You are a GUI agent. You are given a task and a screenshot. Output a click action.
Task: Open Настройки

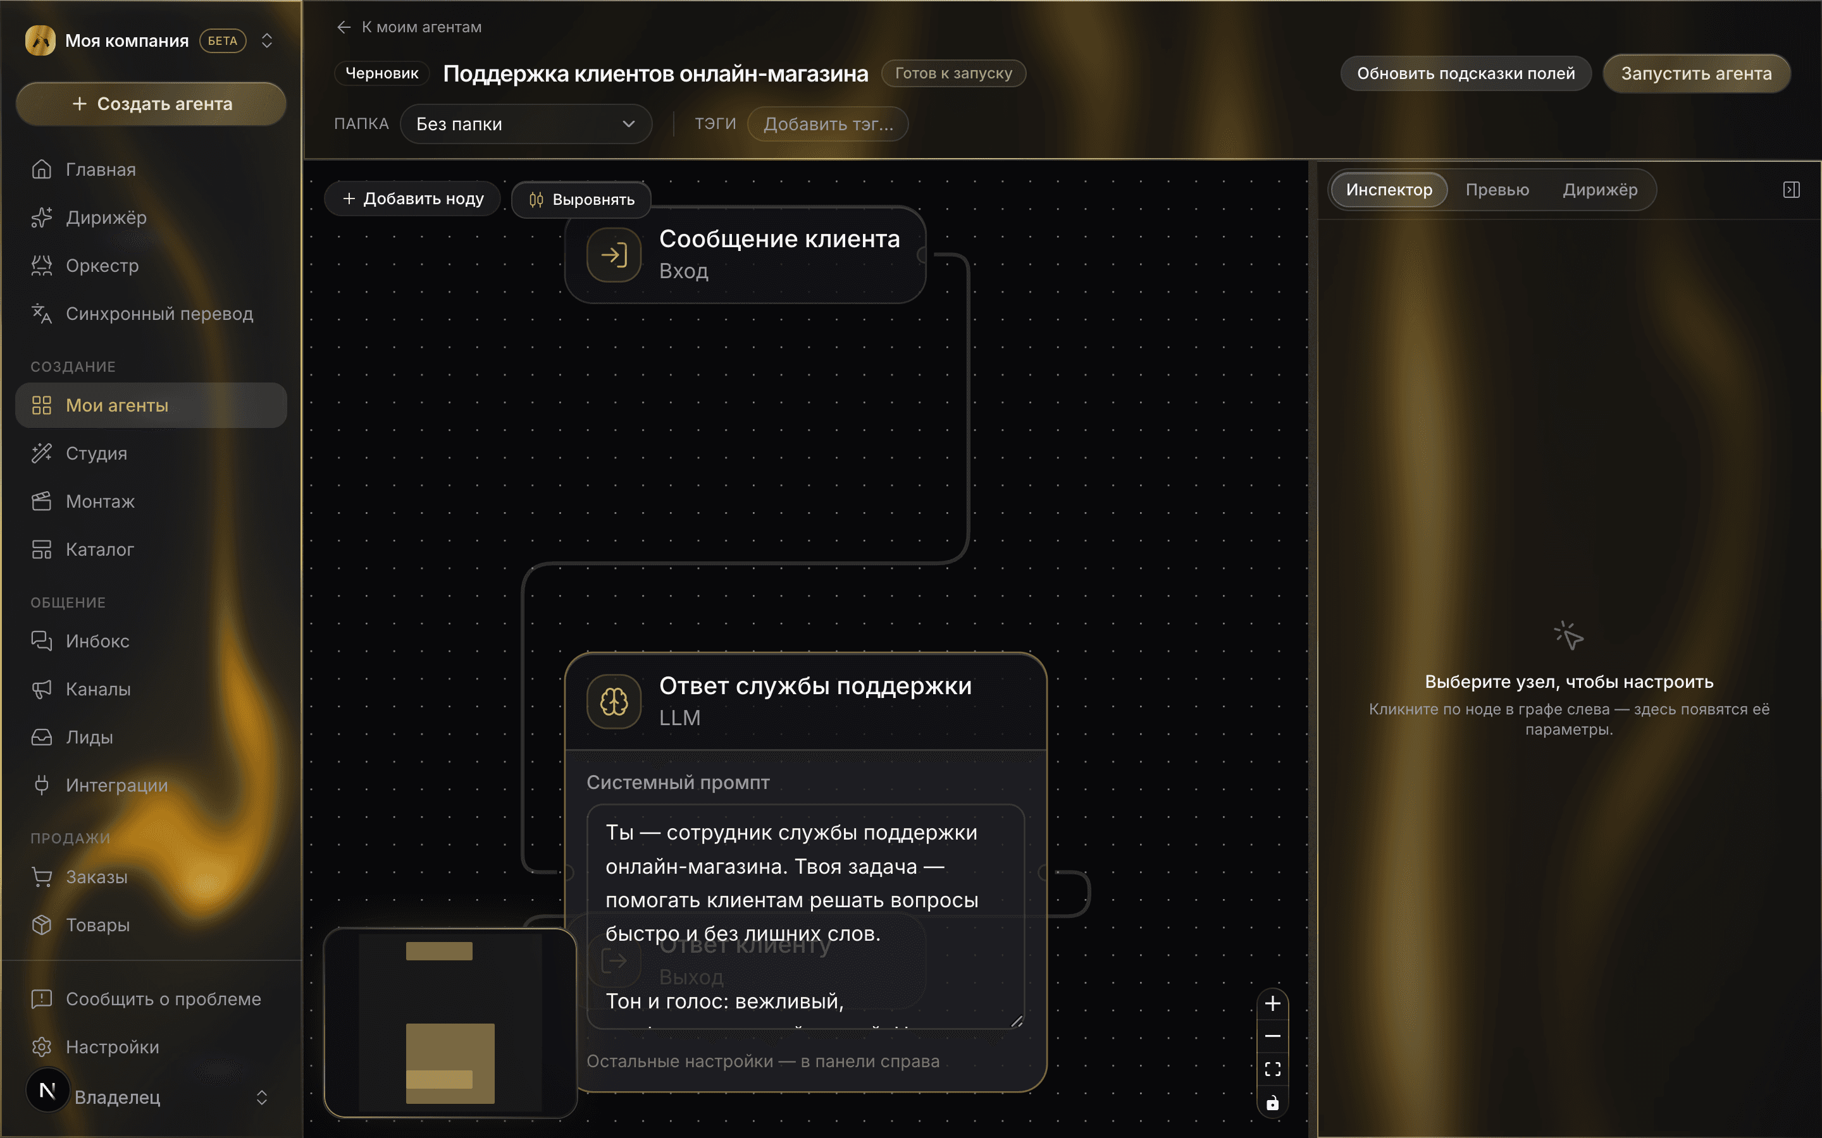point(151,1047)
